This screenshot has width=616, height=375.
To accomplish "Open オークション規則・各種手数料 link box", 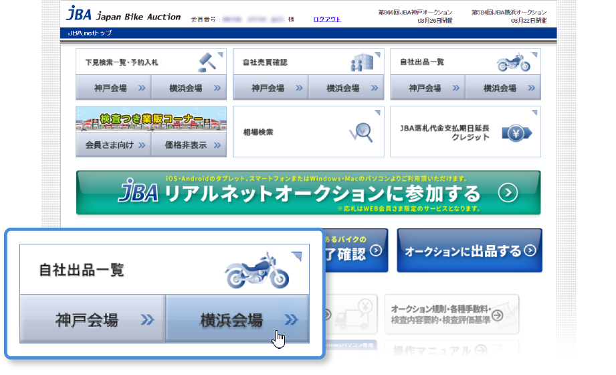I will [x=451, y=315].
